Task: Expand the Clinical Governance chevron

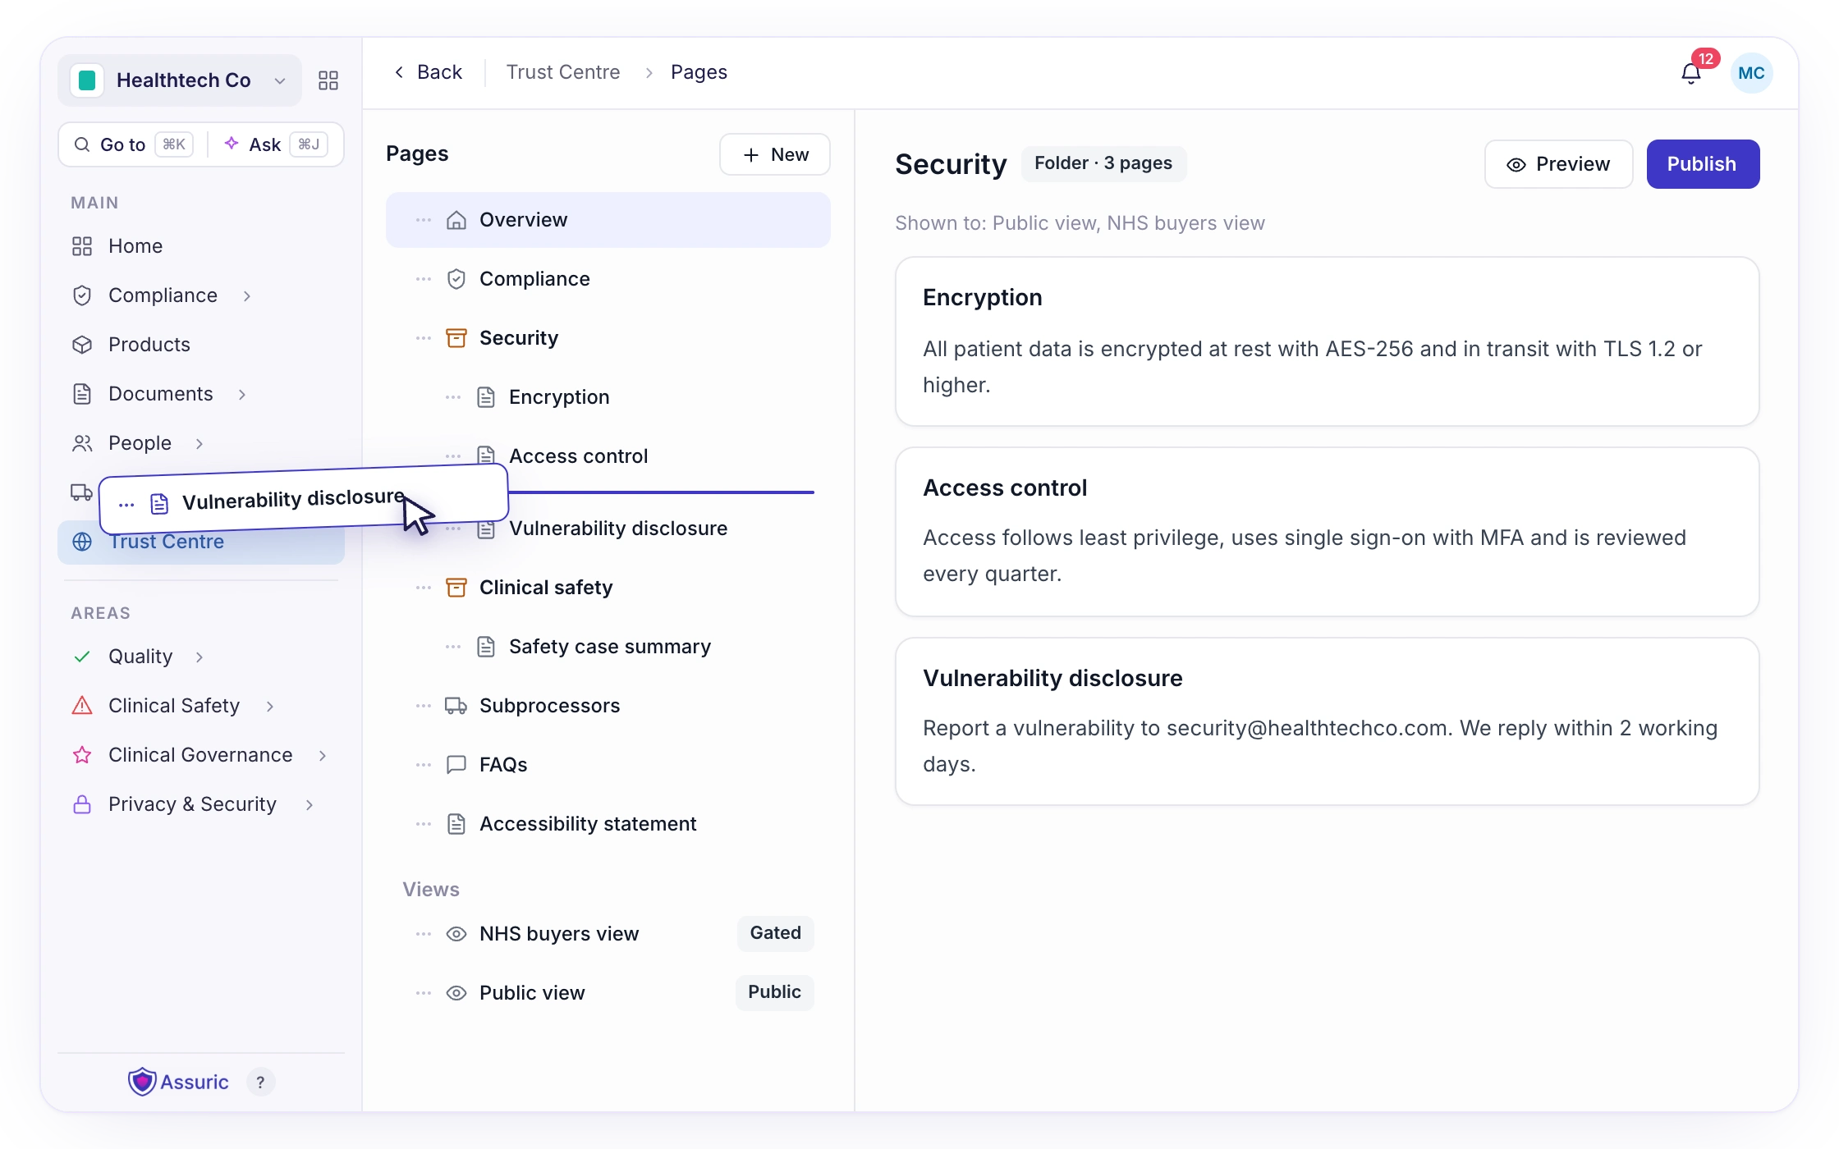Action: pos(323,755)
